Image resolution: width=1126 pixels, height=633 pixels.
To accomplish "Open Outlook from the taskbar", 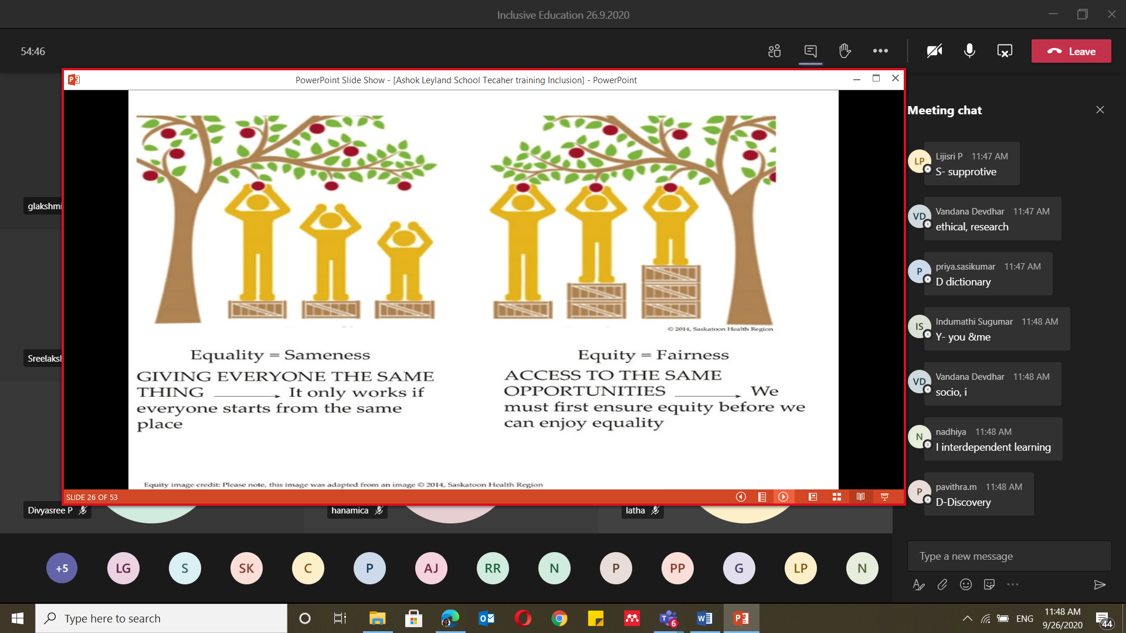I will point(486,618).
